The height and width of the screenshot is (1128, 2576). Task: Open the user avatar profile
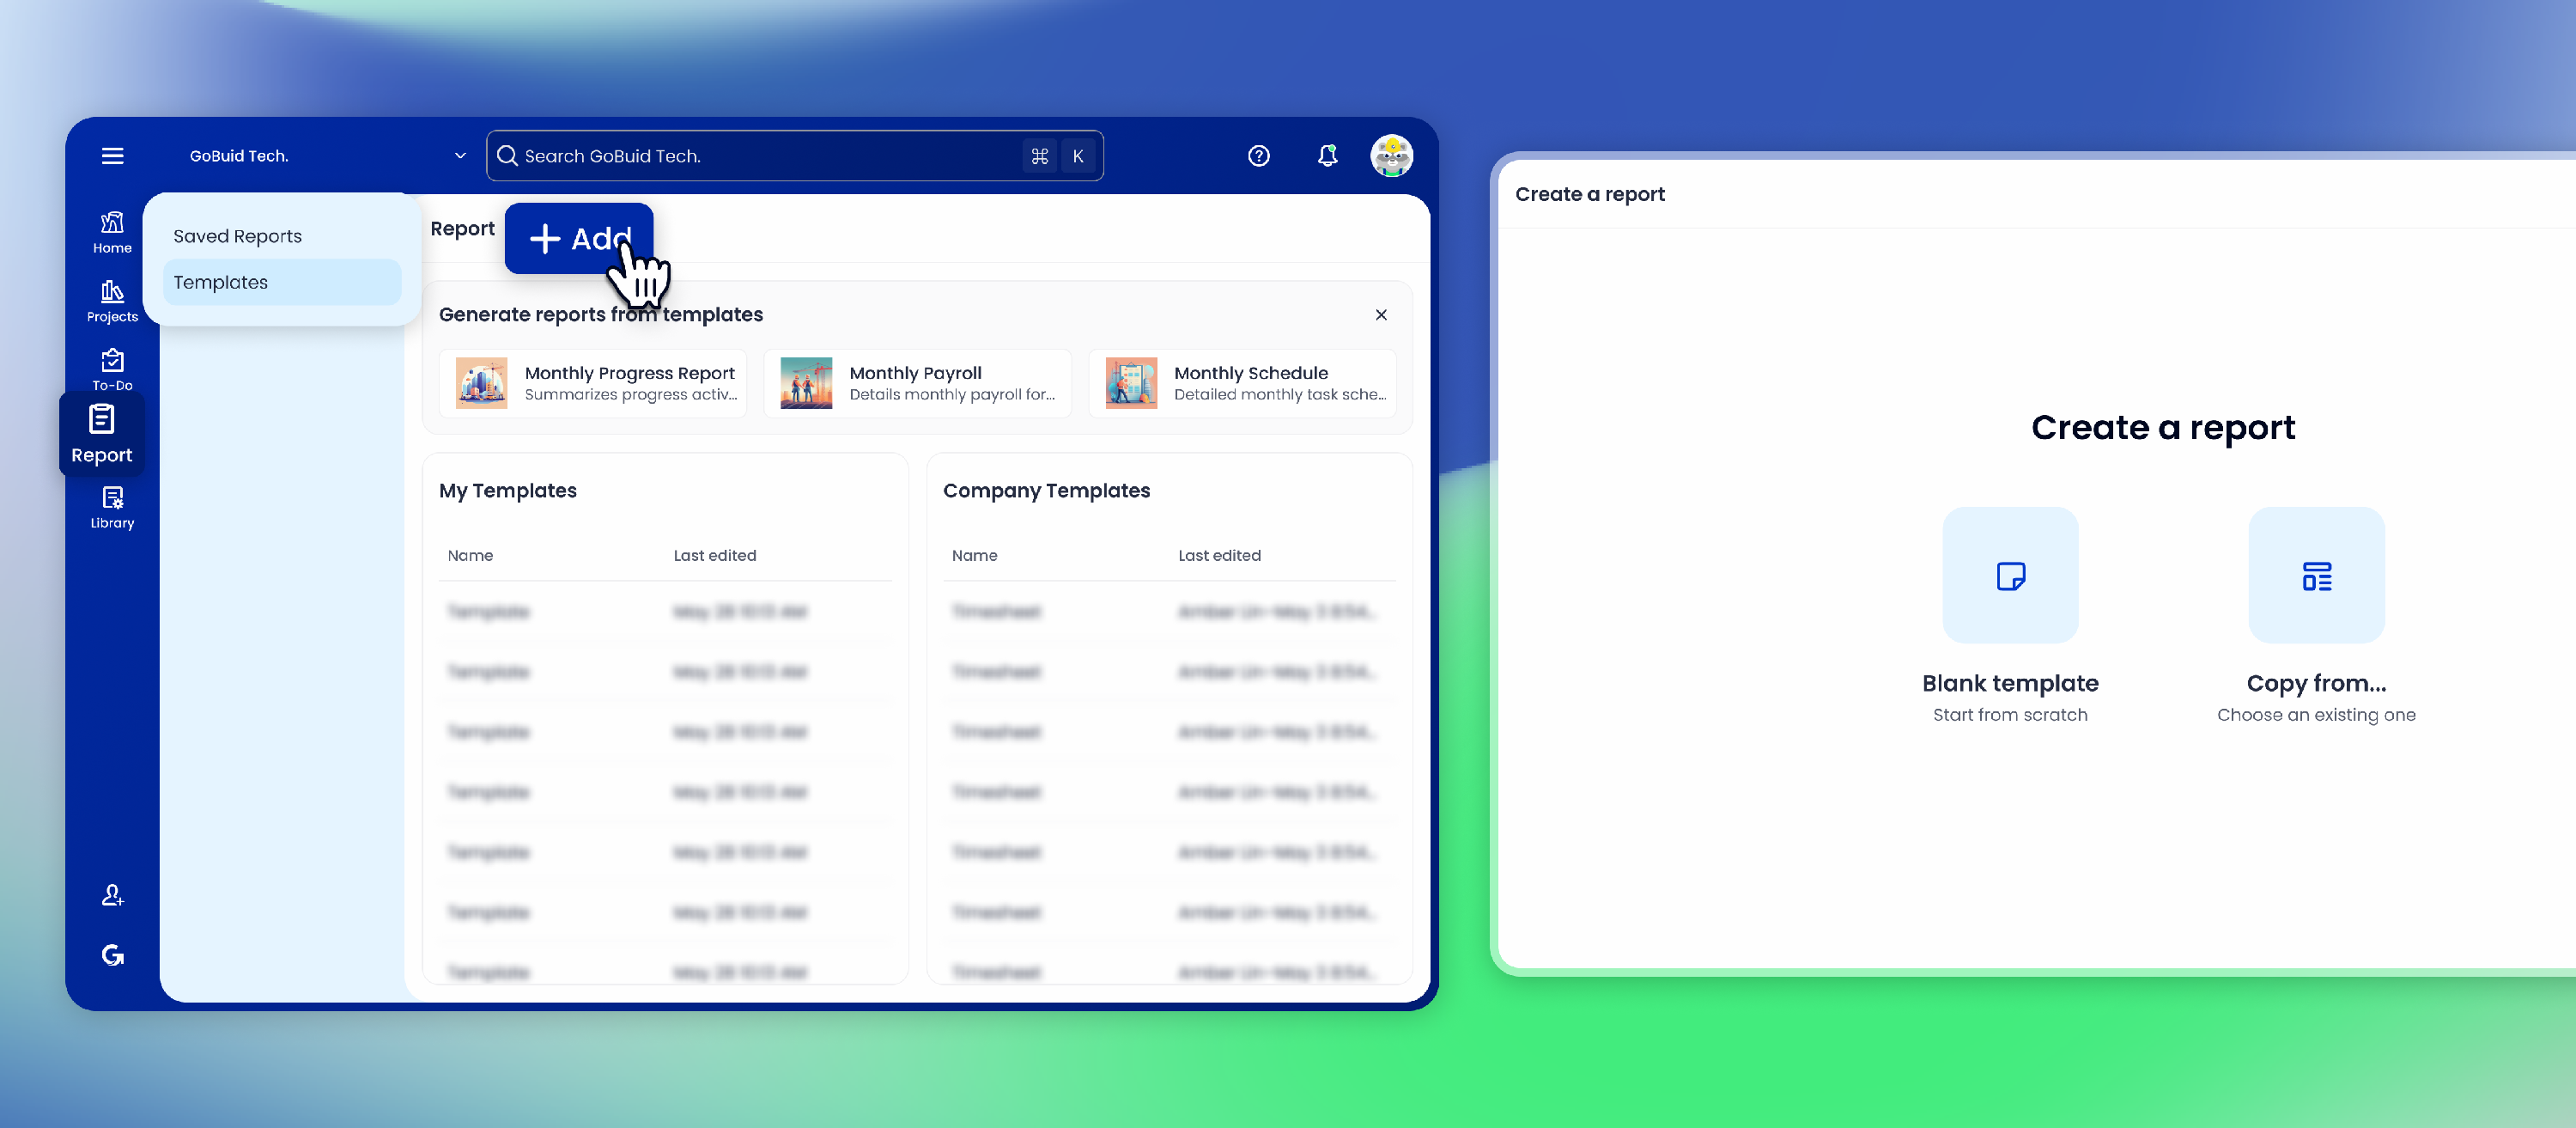tap(1391, 156)
